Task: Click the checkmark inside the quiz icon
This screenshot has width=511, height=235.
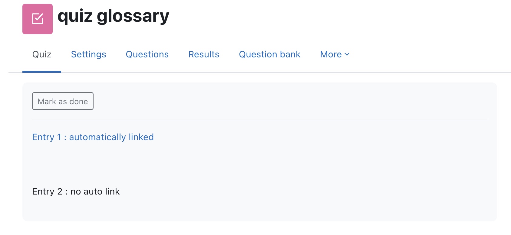Action: (x=38, y=19)
